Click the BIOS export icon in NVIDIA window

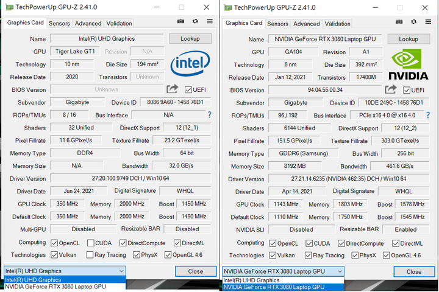[x=391, y=89]
